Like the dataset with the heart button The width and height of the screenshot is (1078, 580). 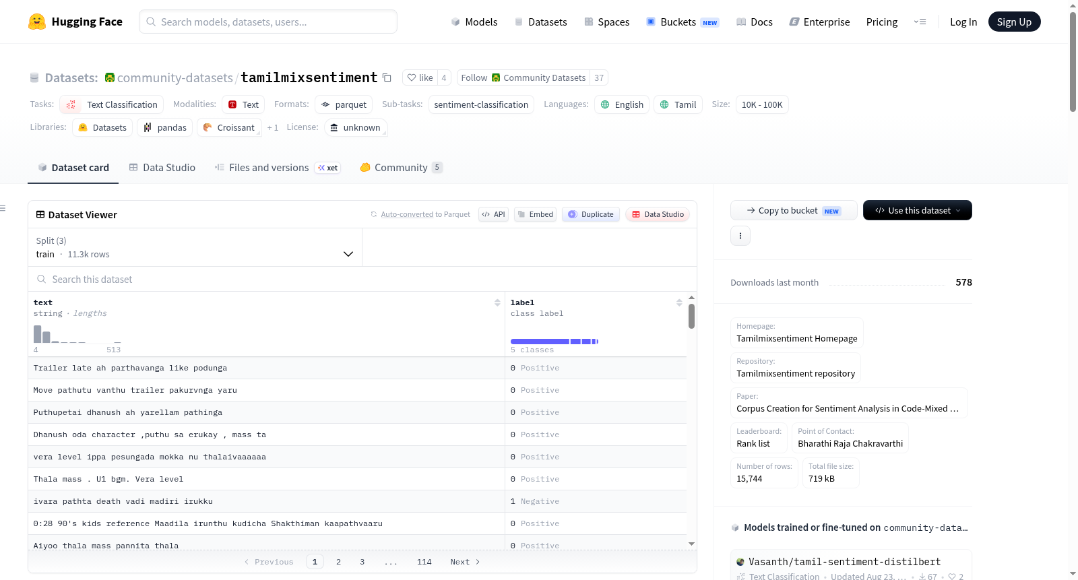tap(420, 77)
